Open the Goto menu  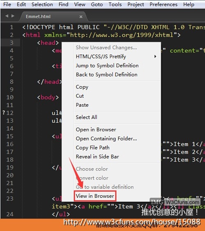coord(97,5)
